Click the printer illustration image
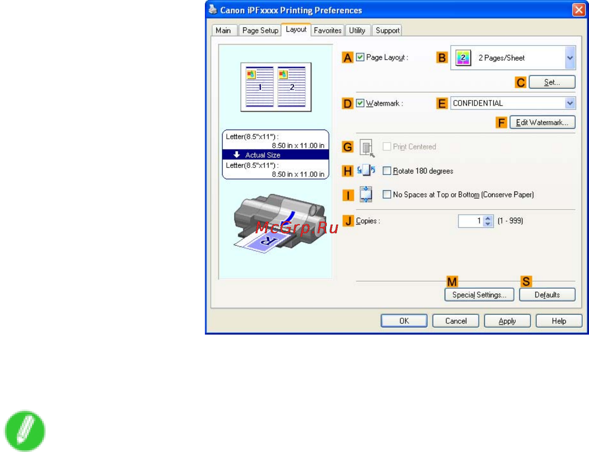 click(x=280, y=224)
